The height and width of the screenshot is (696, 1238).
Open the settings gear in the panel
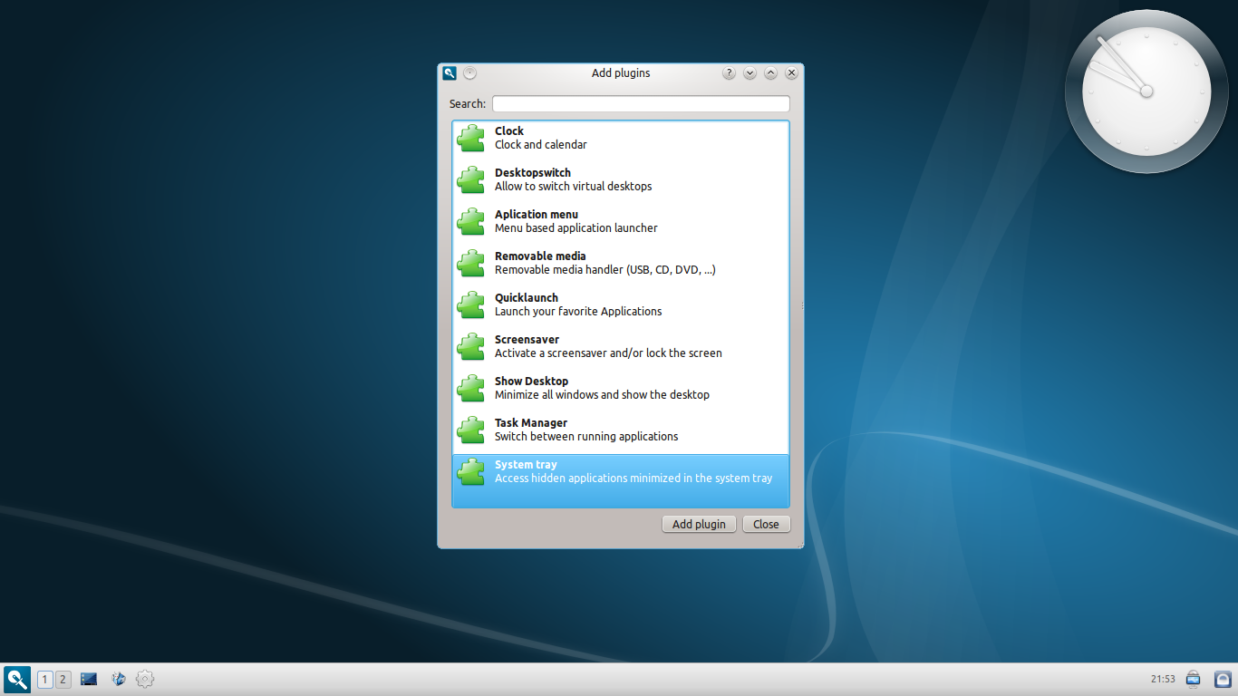(x=145, y=679)
